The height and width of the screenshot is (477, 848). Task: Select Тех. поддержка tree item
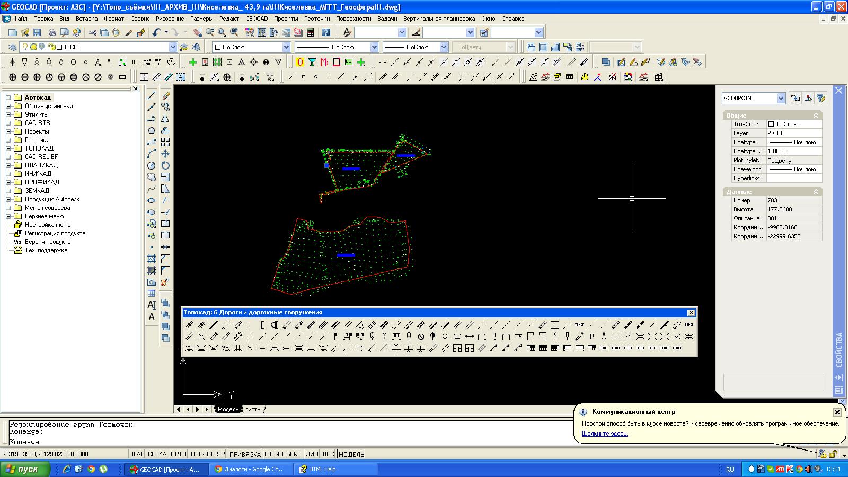click(46, 250)
